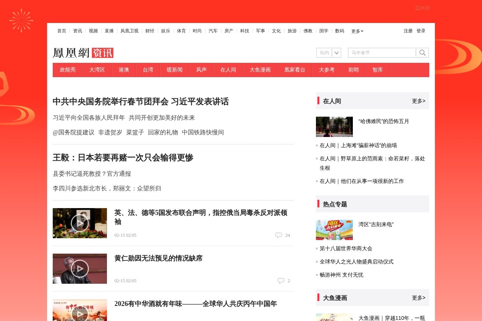Open 李四川参选新北市长 article

(107, 189)
